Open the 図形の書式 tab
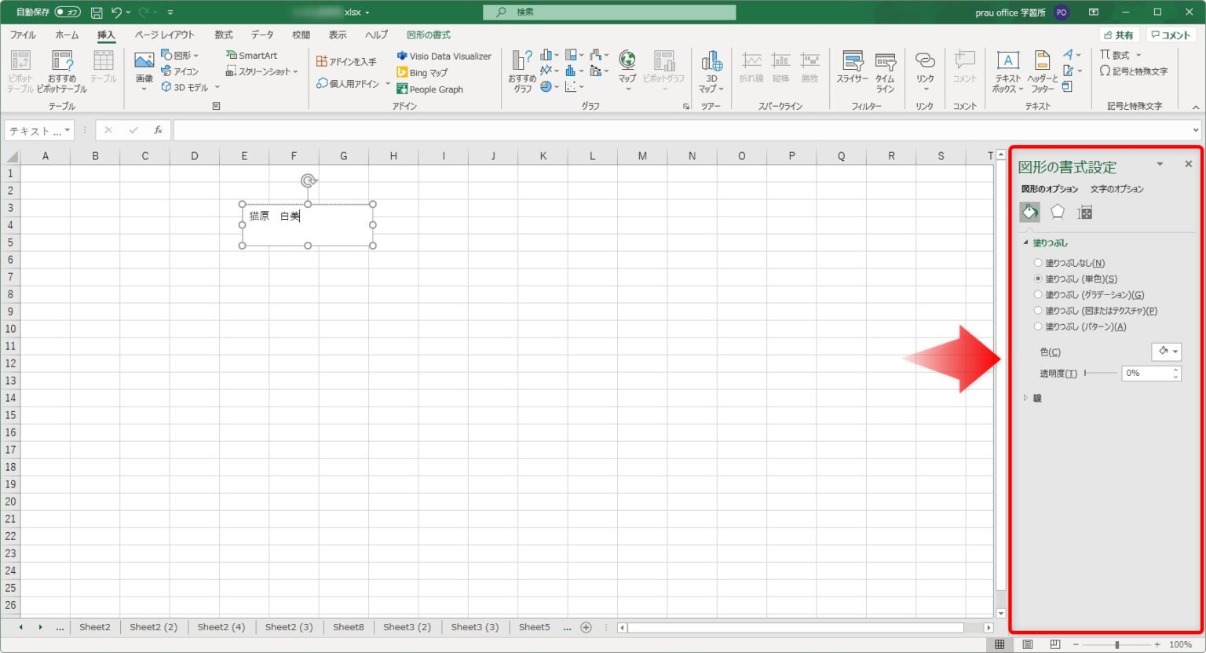Screen dimensions: 1206x653 tap(429, 35)
